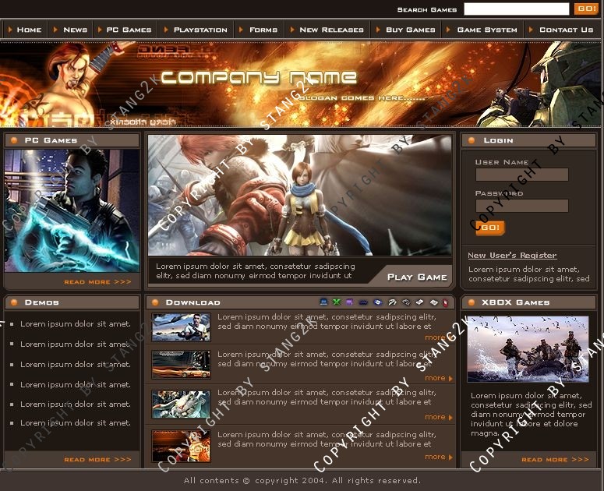
Task: Click the login GO! button
Action: click(490, 228)
